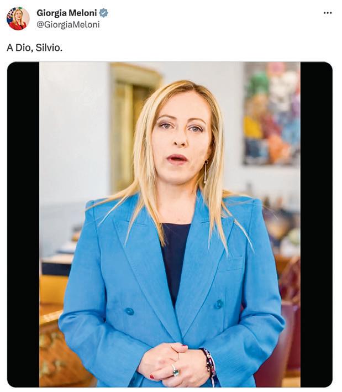Open the @GiorgiaMeloni handle link
The width and height of the screenshot is (342, 392).
tap(68, 24)
